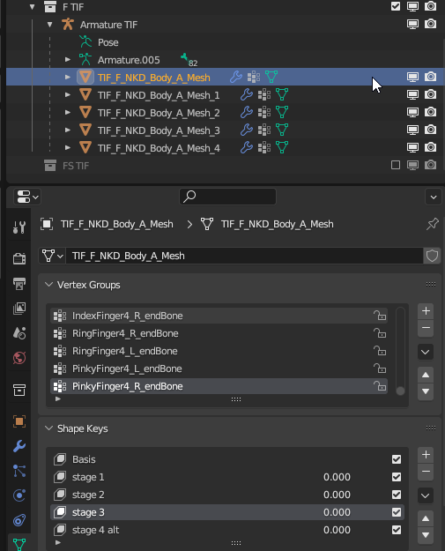Remove the active vertex group
Screen dimensions: 445x551
pyautogui.click(x=426, y=328)
